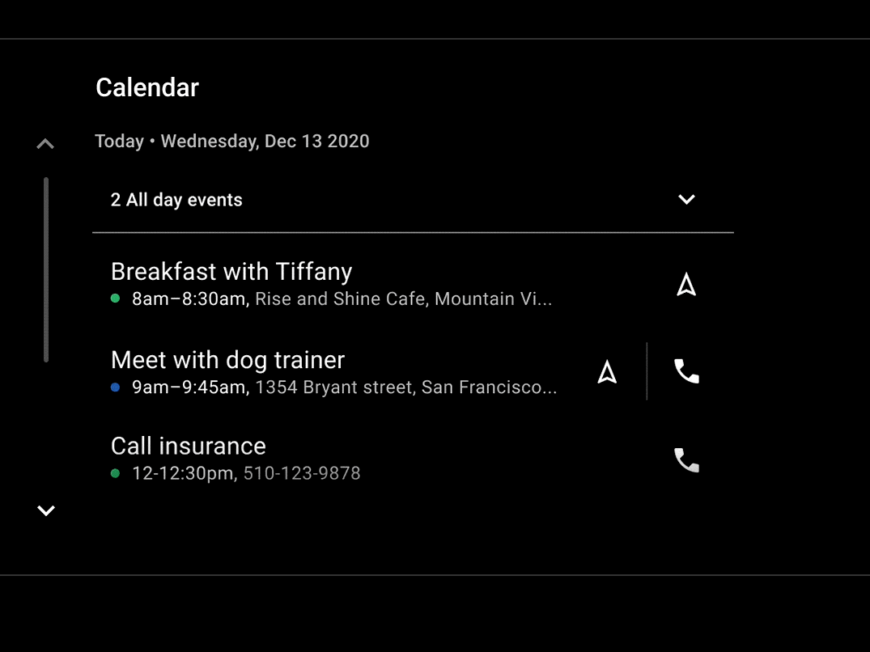Screen dimensions: 870x652
Task: Select the Call insurance event title
Action: pos(188,446)
